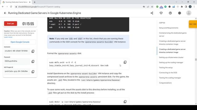The width and height of the screenshot is (197, 110).
Task: Click the 01:15:55 lab timer
Action: [28, 24]
